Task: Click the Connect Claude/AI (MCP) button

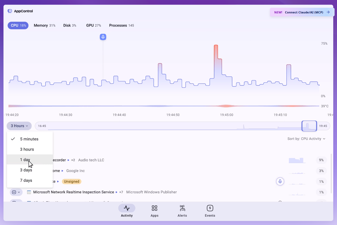Action: coord(302,12)
